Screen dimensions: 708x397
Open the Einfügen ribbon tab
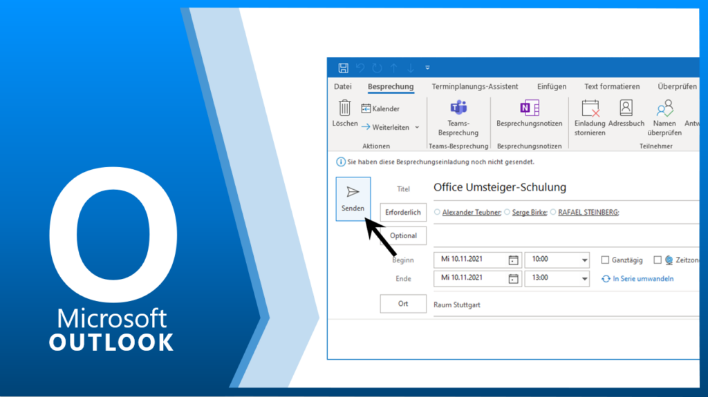551,86
